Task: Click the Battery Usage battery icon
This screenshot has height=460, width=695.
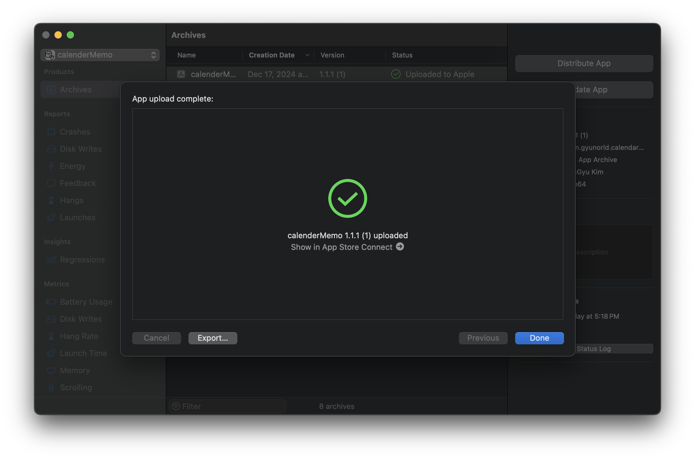Action: point(51,302)
